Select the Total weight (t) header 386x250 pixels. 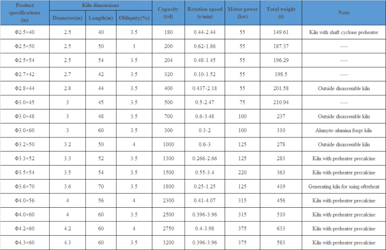pos(281,13)
